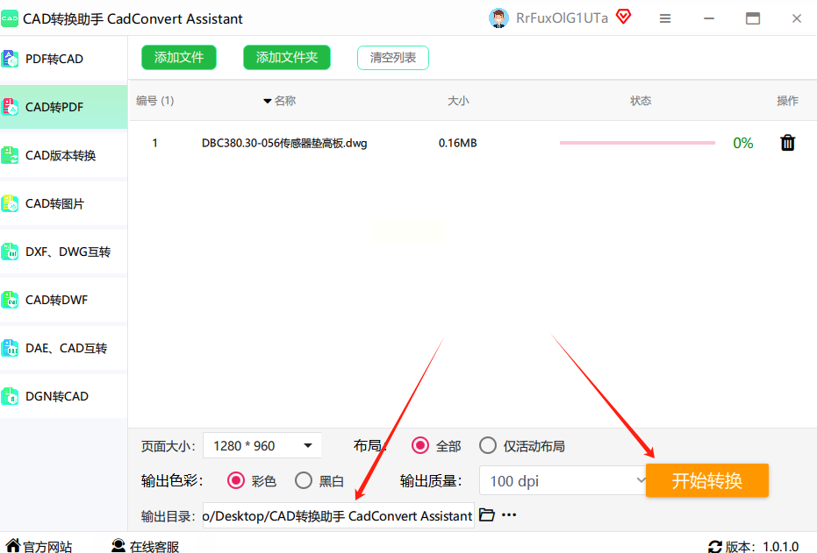The image size is (817, 553).
Task: Switch to CAD转PDF menu item
Action: point(63,107)
